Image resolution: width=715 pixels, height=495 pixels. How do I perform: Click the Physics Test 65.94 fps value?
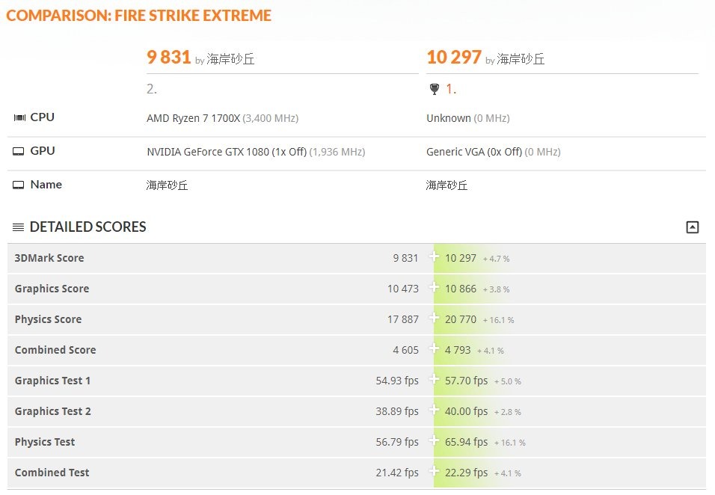[466, 442]
